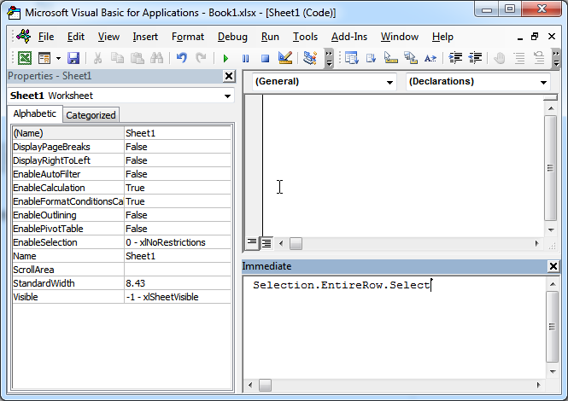The width and height of the screenshot is (568, 401).
Task: Open the Project Explorer icon
Action: coord(310,58)
